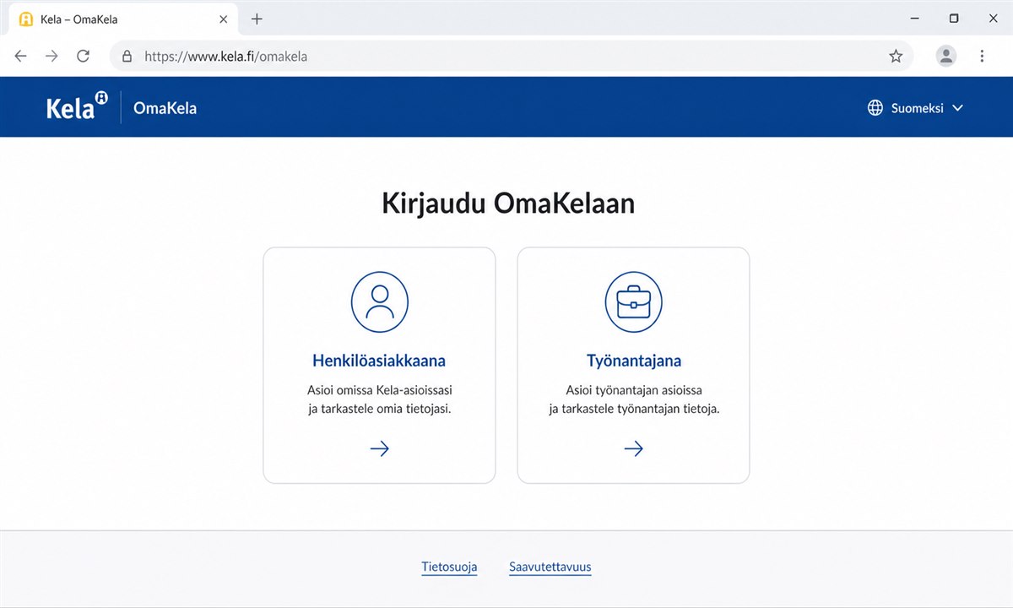The height and width of the screenshot is (608, 1013).
Task: Maximize the browser window
Action: tap(954, 18)
